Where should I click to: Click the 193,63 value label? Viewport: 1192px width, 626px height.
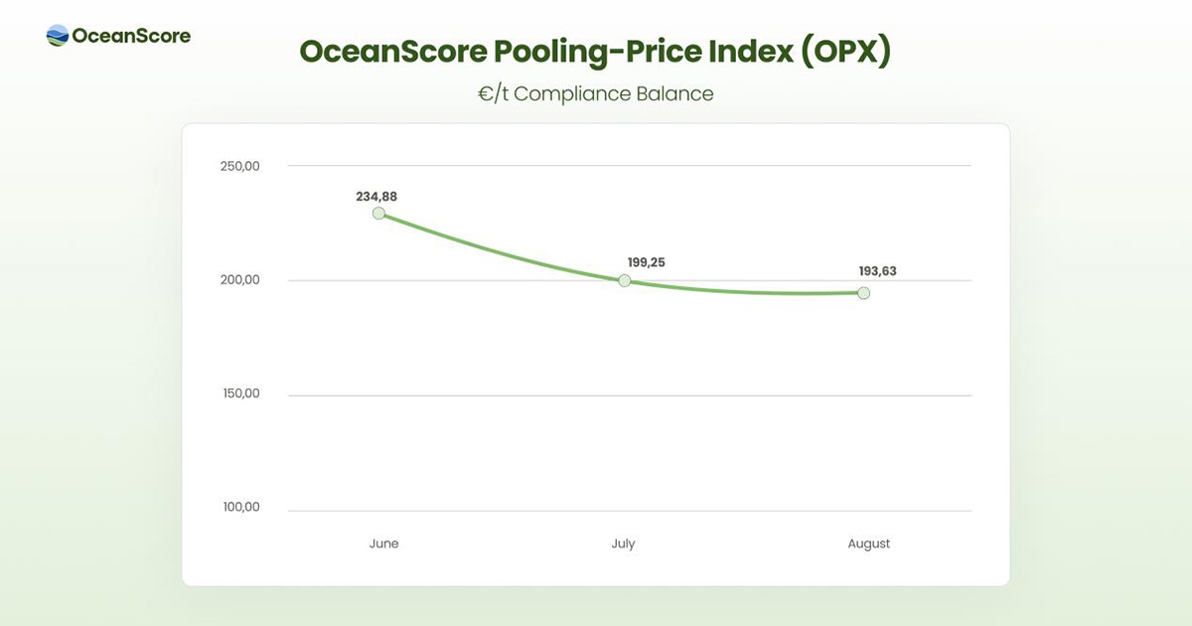coord(878,270)
